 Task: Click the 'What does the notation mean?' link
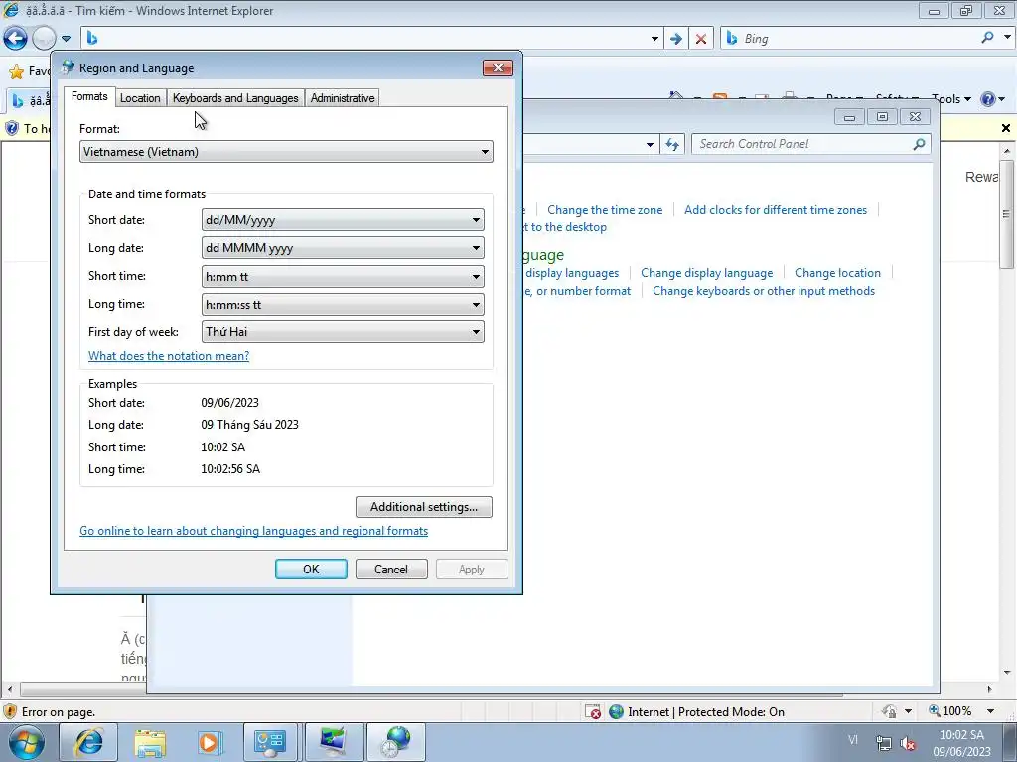[x=169, y=356]
